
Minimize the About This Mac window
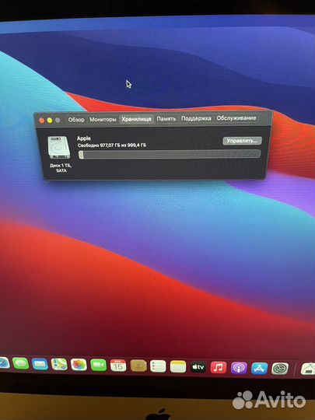(x=50, y=121)
